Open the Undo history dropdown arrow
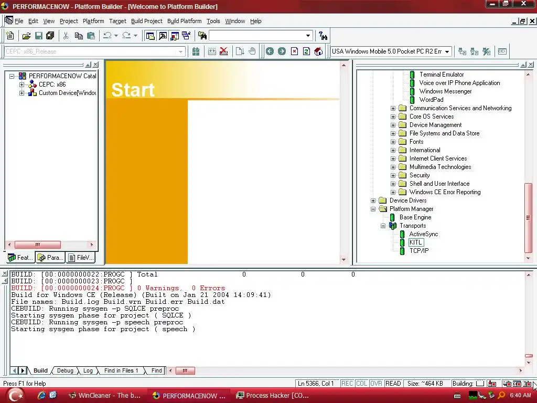The image size is (537, 403). pos(116,36)
